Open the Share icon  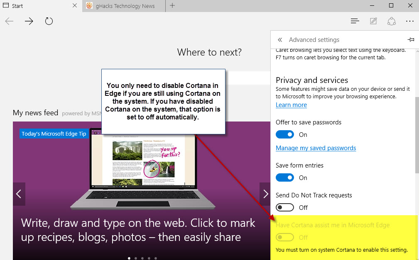[x=392, y=21]
